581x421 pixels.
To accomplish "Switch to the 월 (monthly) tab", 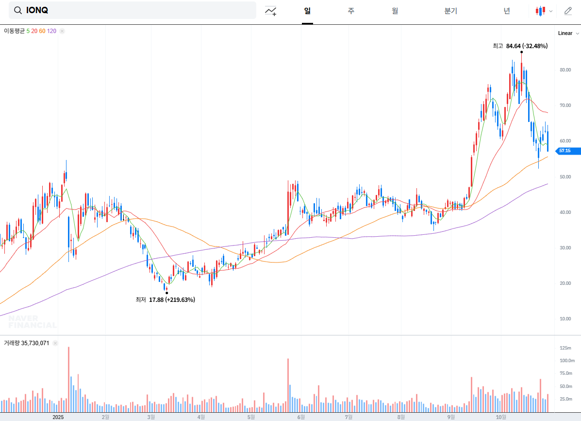I will tap(395, 11).
